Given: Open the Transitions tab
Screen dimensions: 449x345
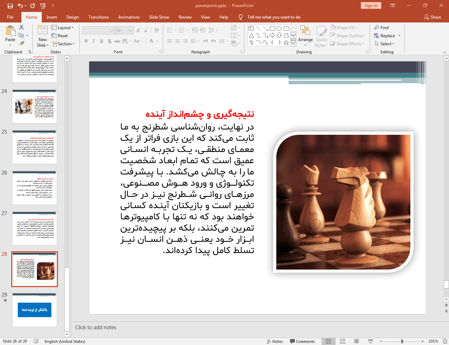Looking at the screenshot, I should (99, 17).
